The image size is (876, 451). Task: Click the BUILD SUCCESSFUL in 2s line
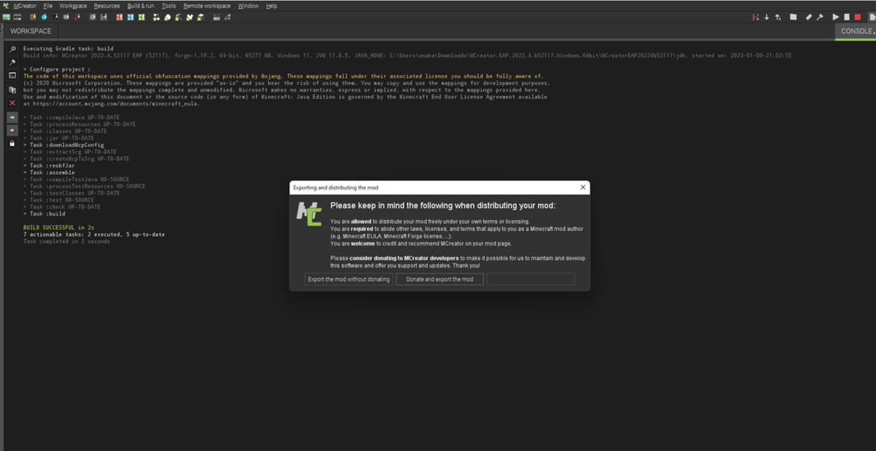click(x=58, y=227)
